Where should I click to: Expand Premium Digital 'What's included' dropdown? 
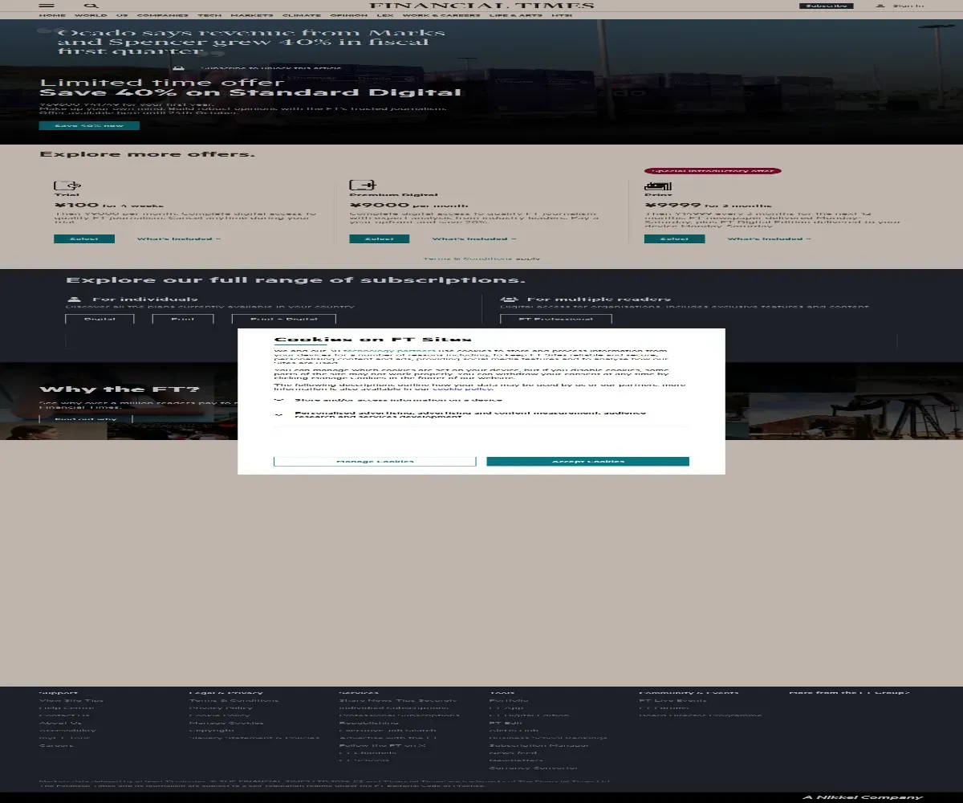tap(473, 238)
